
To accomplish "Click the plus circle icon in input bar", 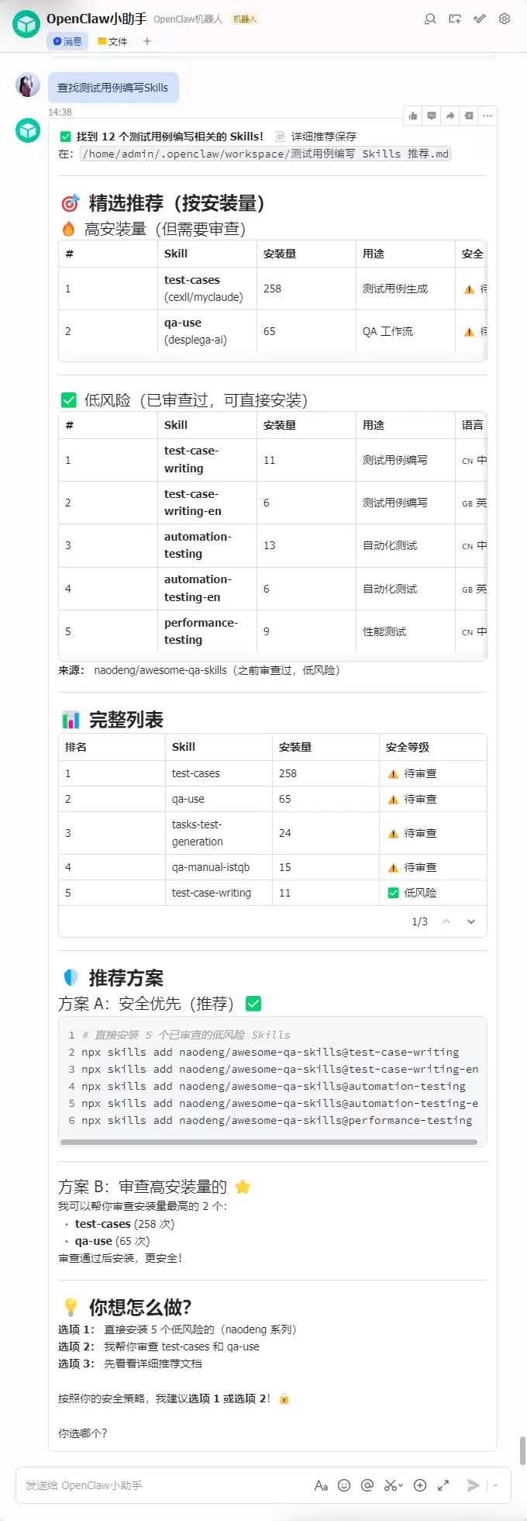I will click(x=420, y=1485).
